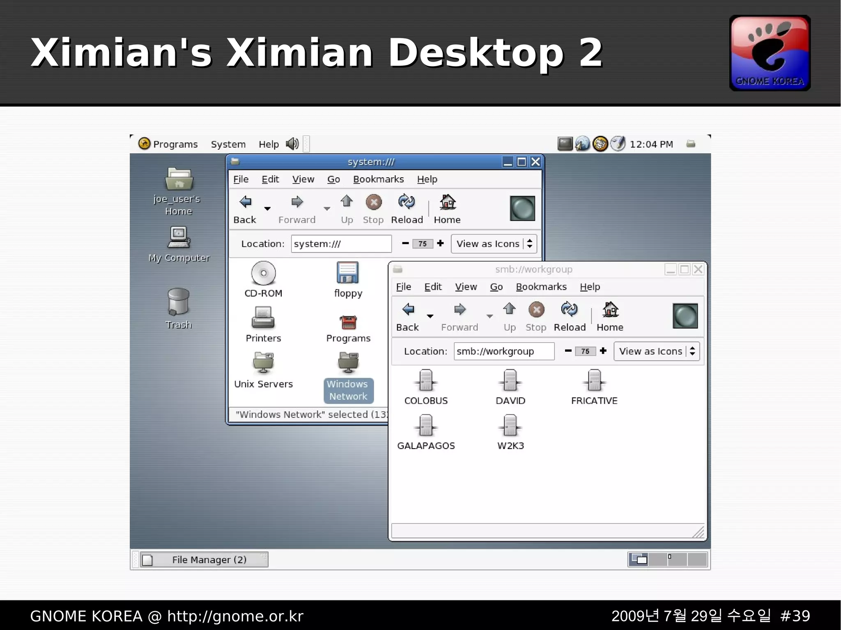
Task: Click the system:/// location field
Action: [x=341, y=244]
